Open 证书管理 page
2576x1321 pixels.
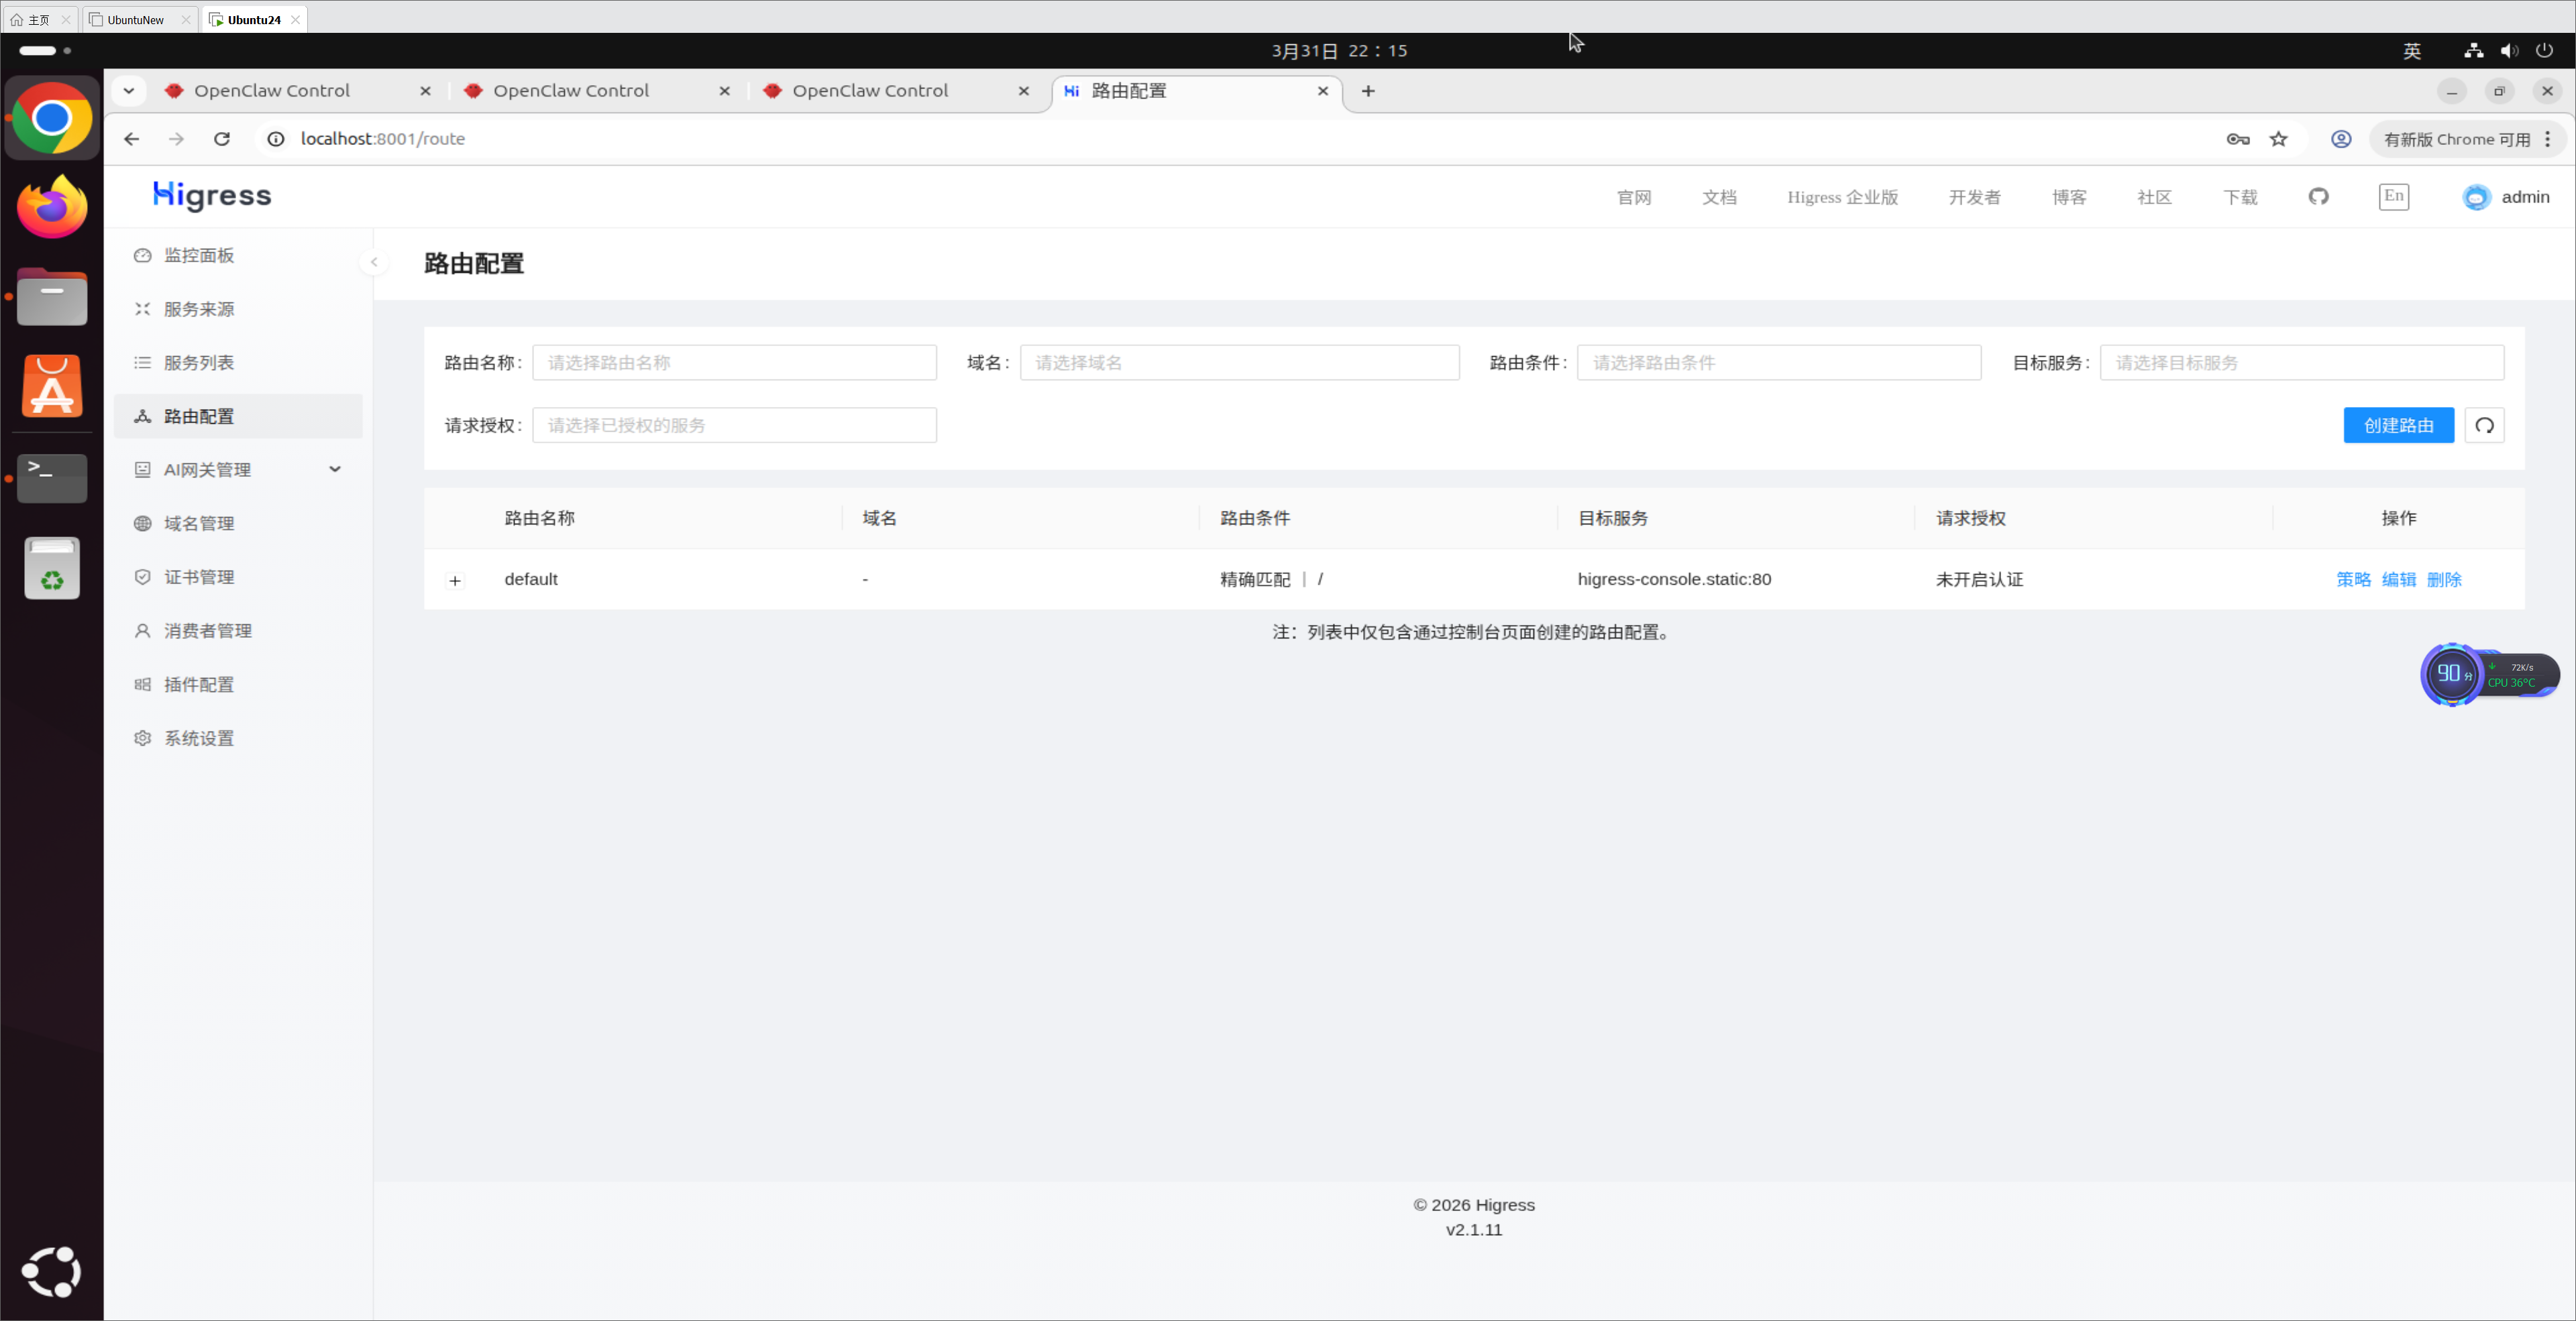click(x=199, y=577)
